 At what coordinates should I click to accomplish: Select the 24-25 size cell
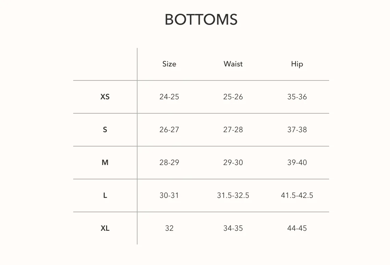coord(169,97)
